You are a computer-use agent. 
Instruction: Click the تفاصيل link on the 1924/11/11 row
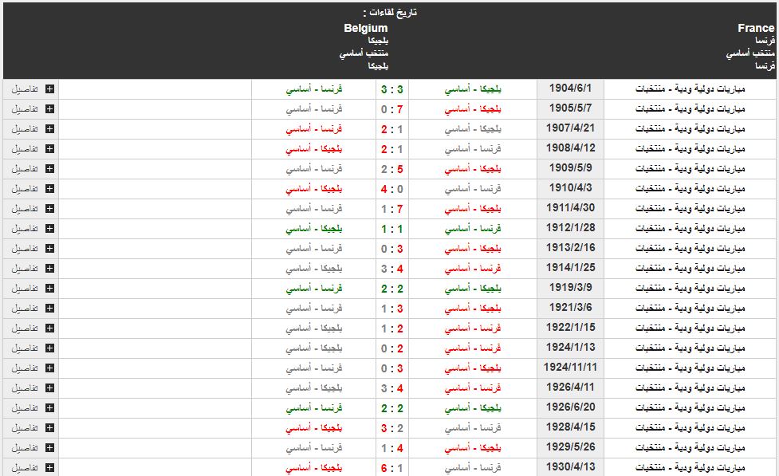tap(25, 368)
